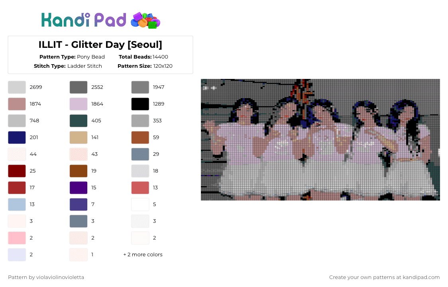Click the 'Stitch Type: Ladder Stitch' text
The height and width of the screenshot is (287, 448).
tap(68, 66)
